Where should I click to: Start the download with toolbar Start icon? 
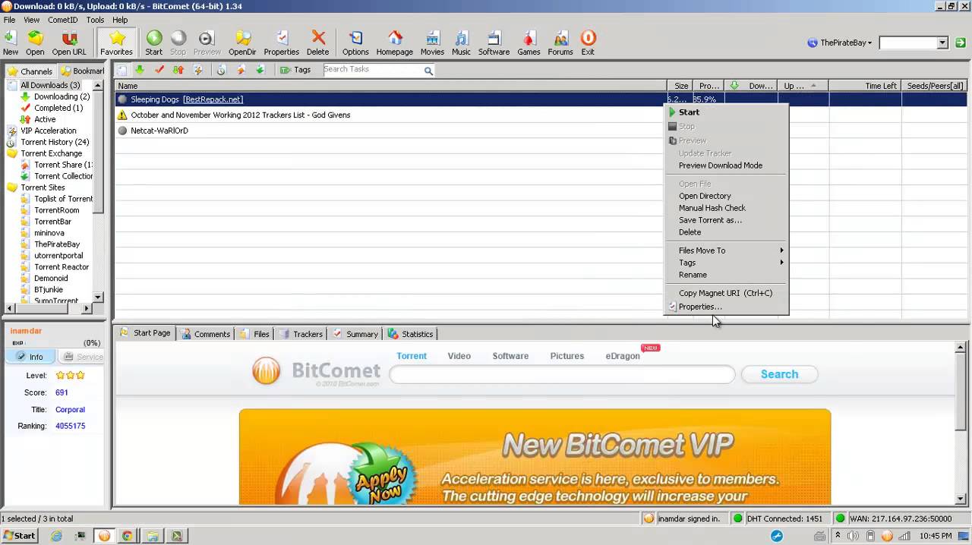click(153, 43)
